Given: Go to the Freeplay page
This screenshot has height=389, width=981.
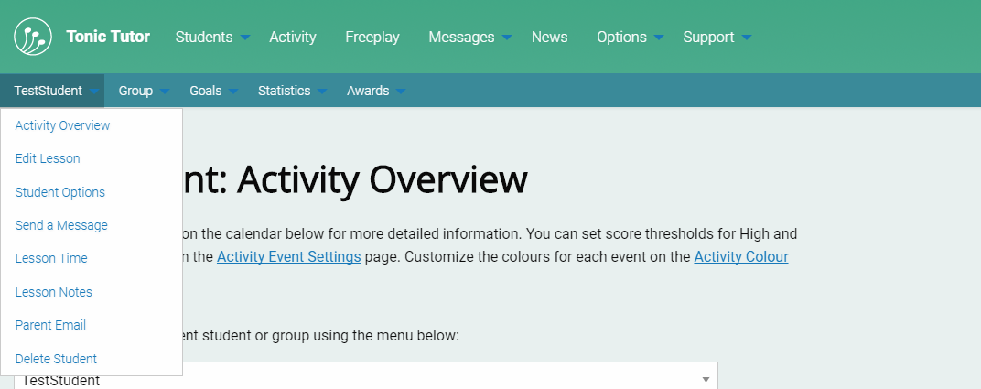Looking at the screenshot, I should pyautogui.click(x=372, y=37).
